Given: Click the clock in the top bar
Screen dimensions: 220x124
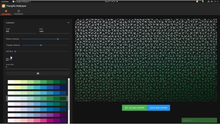Looking at the screenshot, I should click(x=110, y=1).
